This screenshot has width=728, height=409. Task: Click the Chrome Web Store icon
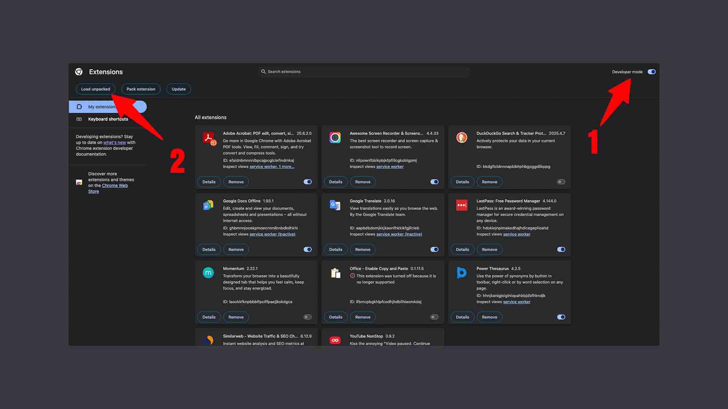pyautogui.click(x=79, y=183)
